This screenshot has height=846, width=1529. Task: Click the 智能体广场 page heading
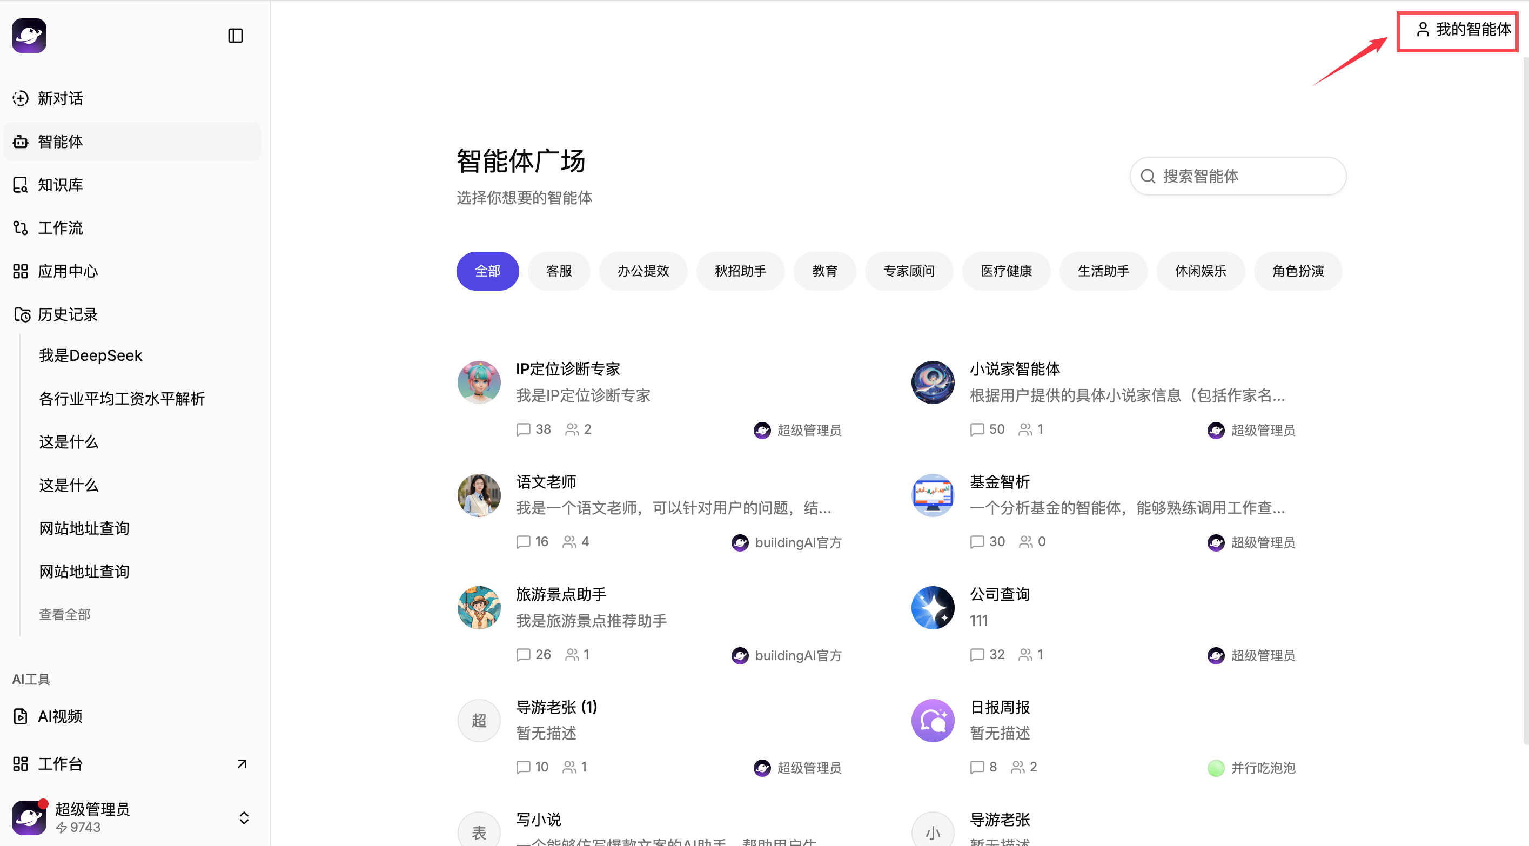pos(521,161)
